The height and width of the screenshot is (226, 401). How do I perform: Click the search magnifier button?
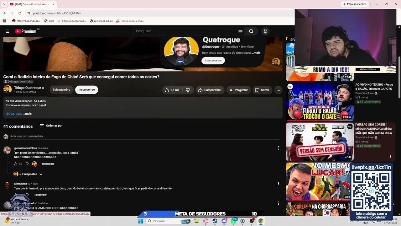click(251, 31)
